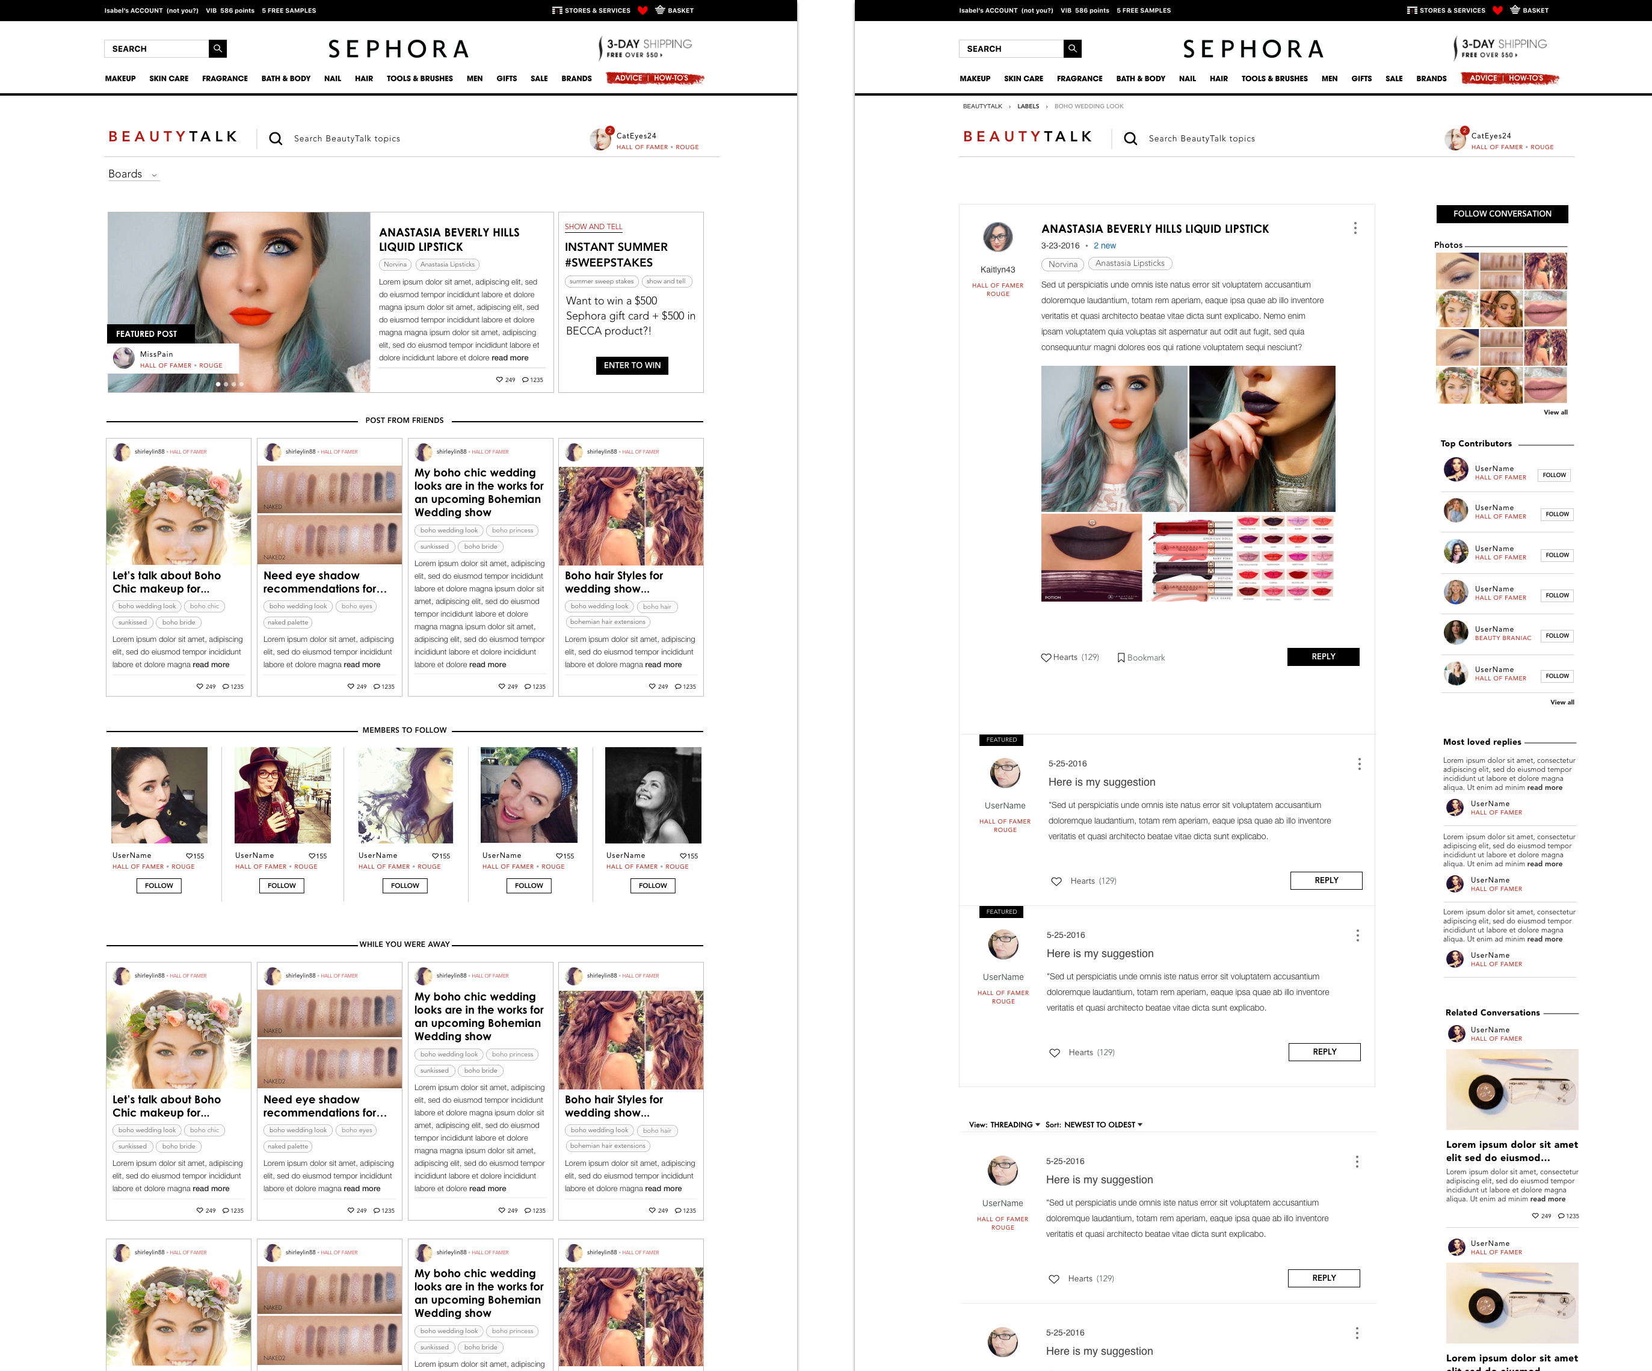
Task: Toggle FOLLOW CONVERSATION button
Action: click(x=1502, y=214)
